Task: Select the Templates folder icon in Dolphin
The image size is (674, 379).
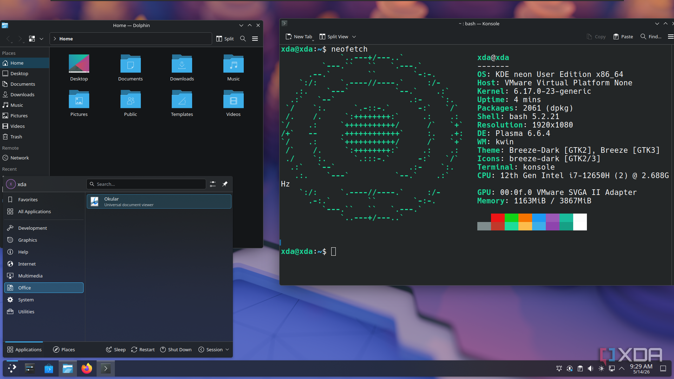Action: click(182, 99)
